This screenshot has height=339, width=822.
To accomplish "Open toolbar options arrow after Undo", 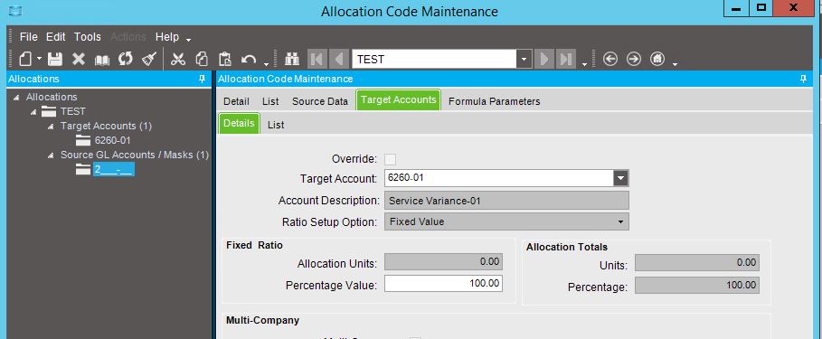I will coord(266,64).
